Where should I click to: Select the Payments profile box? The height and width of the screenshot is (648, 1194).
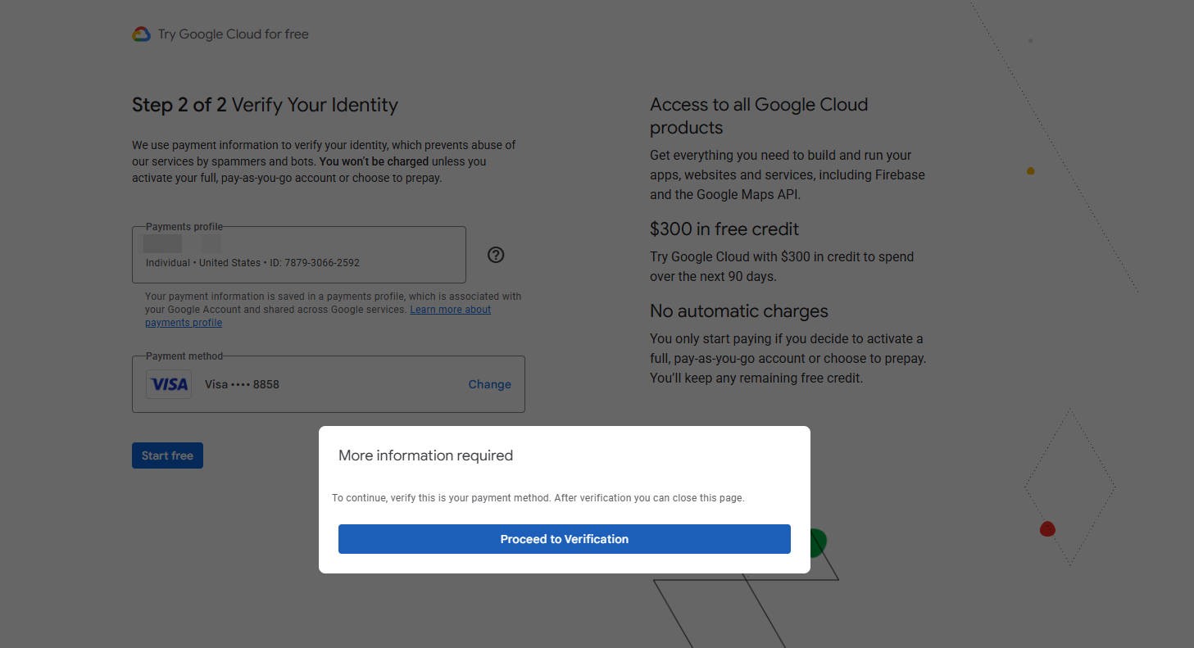click(x=299, y=255)
